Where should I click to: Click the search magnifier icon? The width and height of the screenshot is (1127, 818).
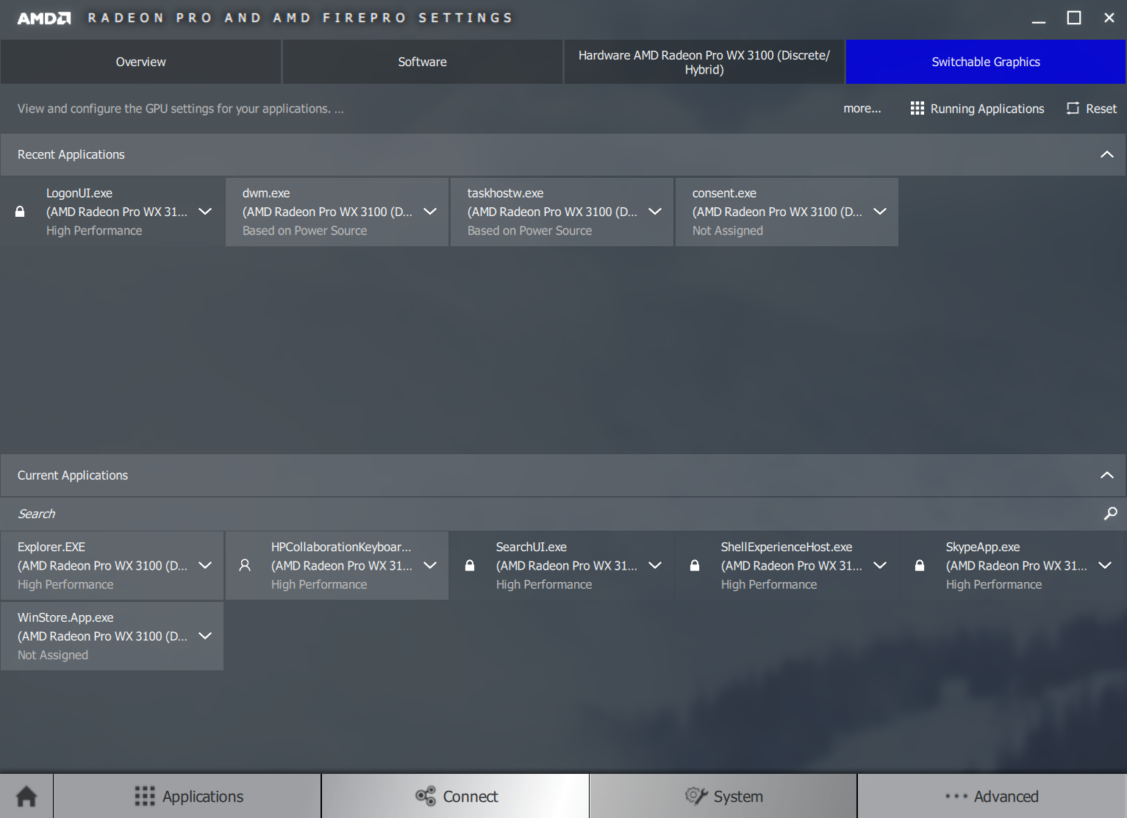coord(1110,514)
